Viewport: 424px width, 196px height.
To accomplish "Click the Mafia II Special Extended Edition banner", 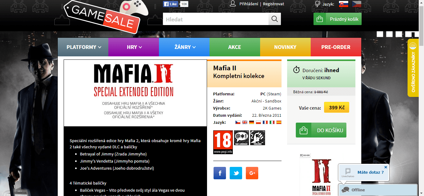I will click(x=135, y=93).
